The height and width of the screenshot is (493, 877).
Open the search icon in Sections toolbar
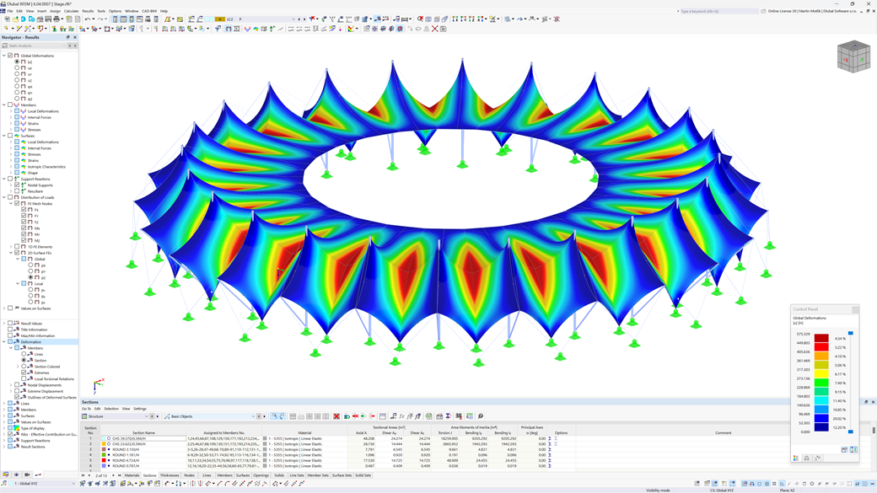tap(480, 415)
